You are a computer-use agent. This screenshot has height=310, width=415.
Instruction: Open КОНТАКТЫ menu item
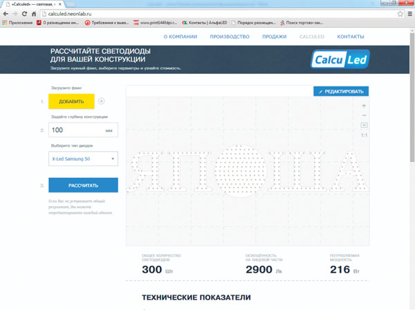(351, 37)
